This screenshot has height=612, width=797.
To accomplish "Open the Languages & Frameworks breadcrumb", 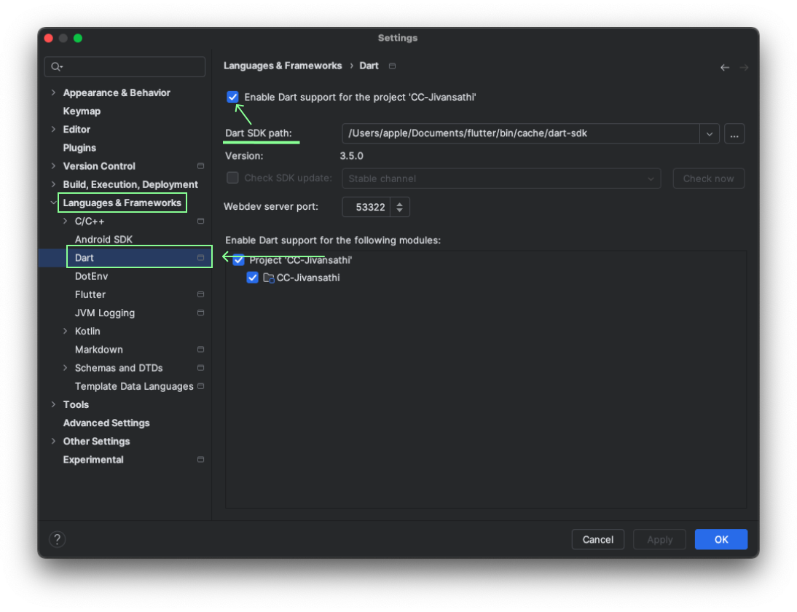I will pos(283,66).
